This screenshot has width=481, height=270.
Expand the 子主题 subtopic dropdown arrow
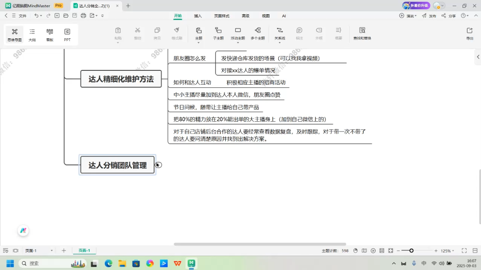[x=218, y=43]
